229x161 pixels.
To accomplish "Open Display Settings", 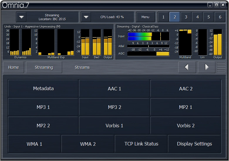I will click(x=194, y=144).
